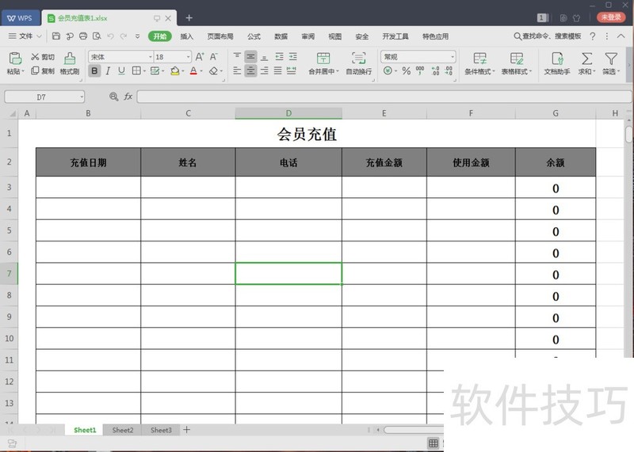Click the font color red A swatch

193,71
